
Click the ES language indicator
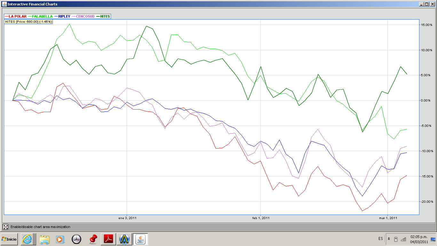(381, 239)
